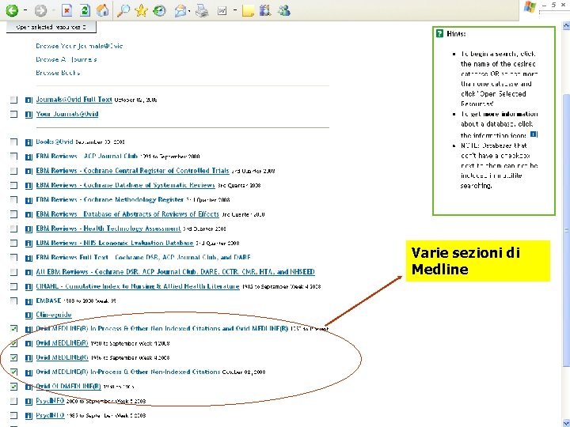Open the Mail icon dropdown arrow
The height and width of the screenshot is (427, 570).
[x=189, y=11]
